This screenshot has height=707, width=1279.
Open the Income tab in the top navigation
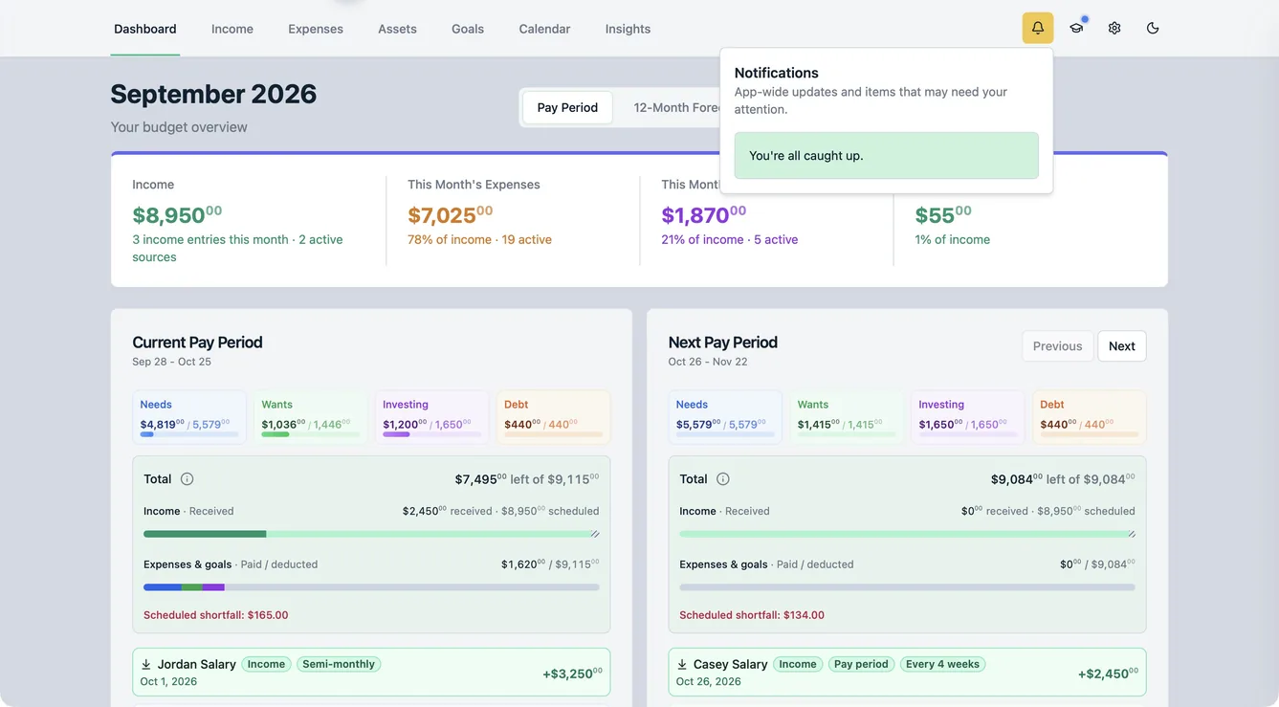point(232,29)
